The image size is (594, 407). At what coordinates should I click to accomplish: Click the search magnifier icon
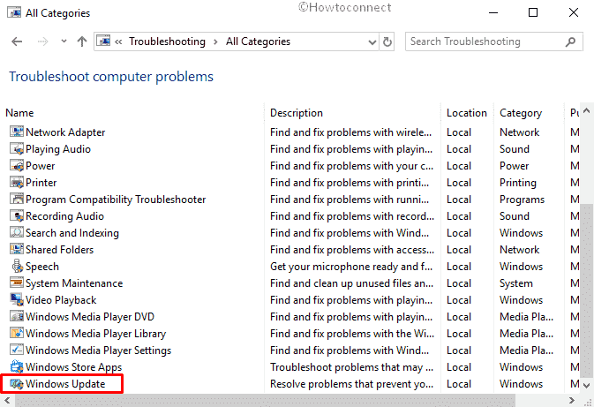point(570,41)
